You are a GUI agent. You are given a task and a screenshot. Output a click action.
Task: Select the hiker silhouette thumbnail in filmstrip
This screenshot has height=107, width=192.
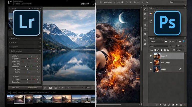click(x=86, y=99)
